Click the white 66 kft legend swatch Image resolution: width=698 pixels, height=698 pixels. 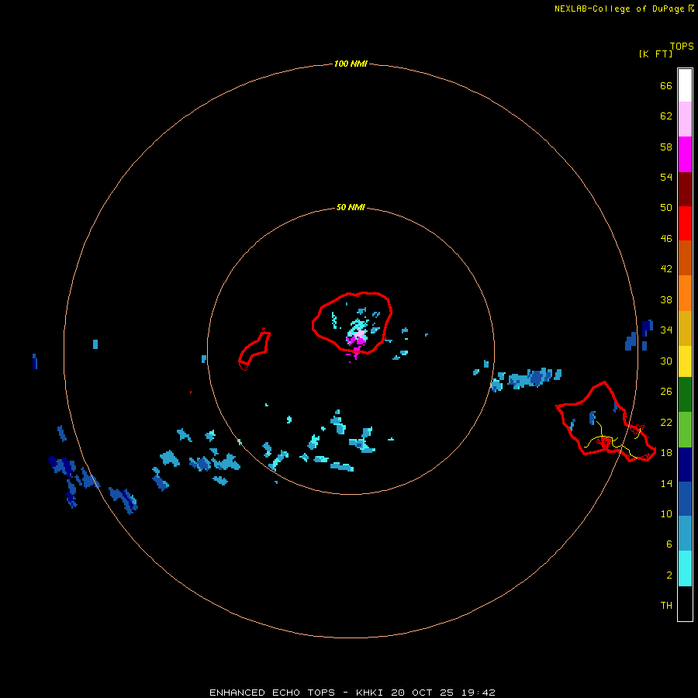pos(685,85)
